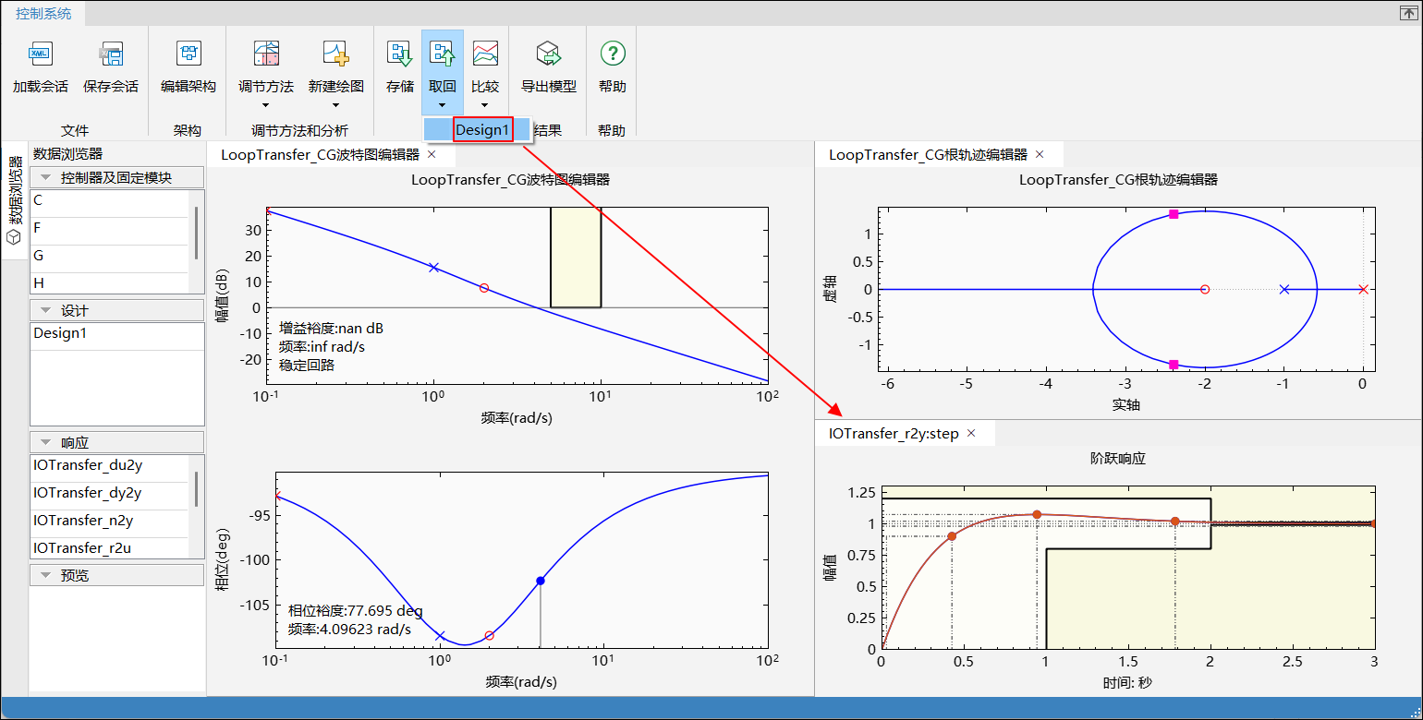Open the Tuning Methods (调节方法) dropdown arrow
The height and width of the screenshot is (720, 1423).
[x=266, y=105]
